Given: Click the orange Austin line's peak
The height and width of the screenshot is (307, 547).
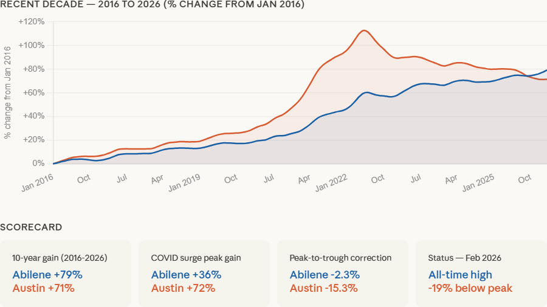Looking at the screenshot, I should tap(364, 30).
